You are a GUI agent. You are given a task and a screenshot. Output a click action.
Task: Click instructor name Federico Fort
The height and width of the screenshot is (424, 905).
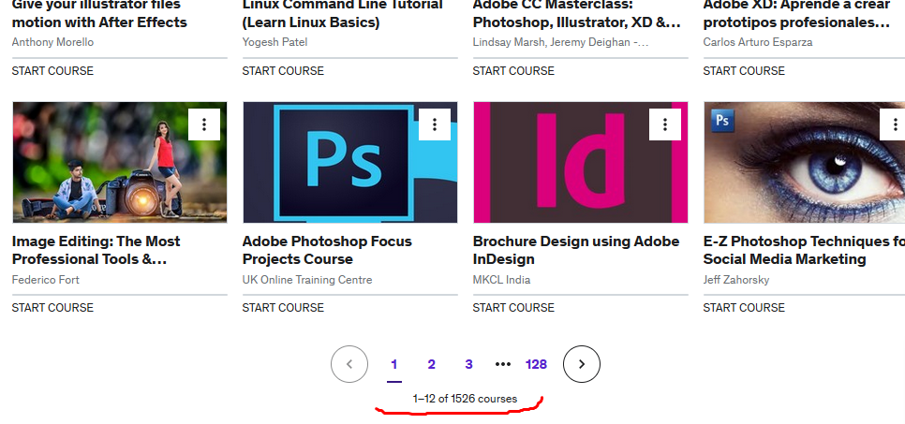pyautogui.click(x=46, y=280)
